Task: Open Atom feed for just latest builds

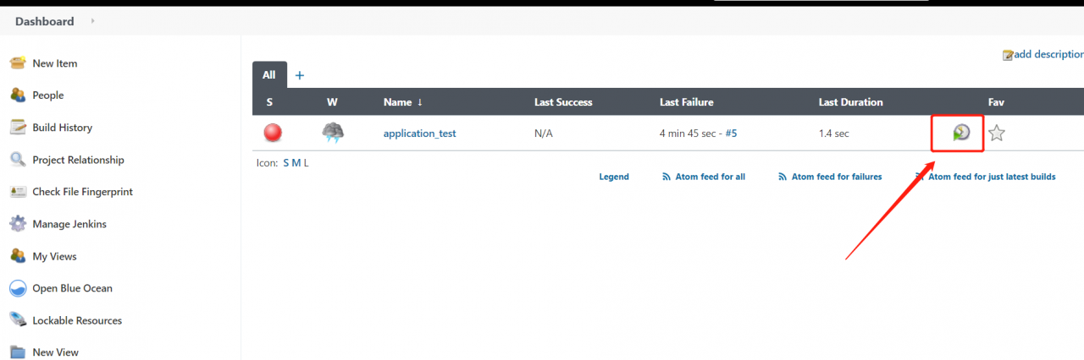Action: click(992, 177)
